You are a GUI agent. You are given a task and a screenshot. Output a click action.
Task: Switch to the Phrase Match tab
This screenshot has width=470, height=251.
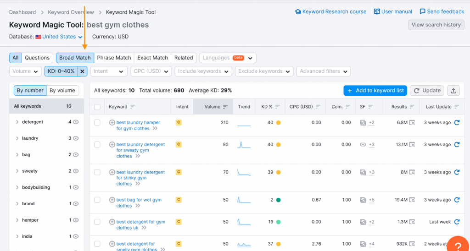[114, 58]
